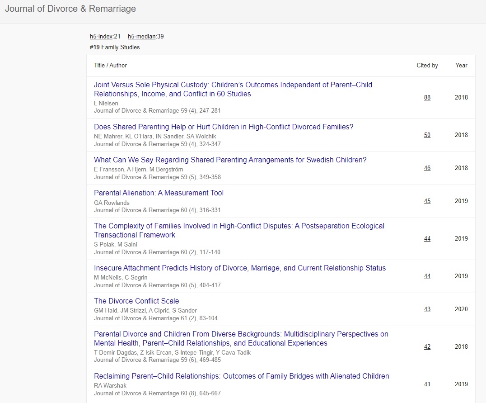
Task: Open the h5-index definition link
Action: click(101, 36)
